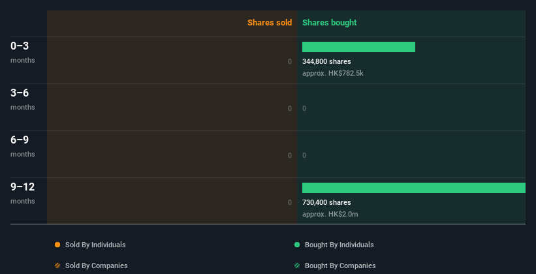Click the 344,800 shares label
The height and width of the screenshot is (274, 536).
point(326,61)
